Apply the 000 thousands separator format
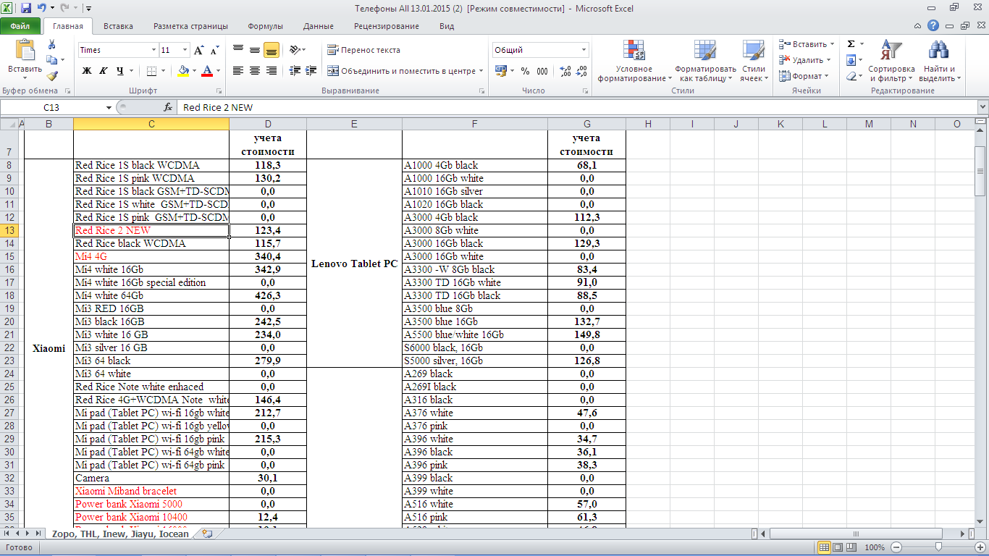The width and height of the screenshot is (989, 556). click(x=542, y=70)
